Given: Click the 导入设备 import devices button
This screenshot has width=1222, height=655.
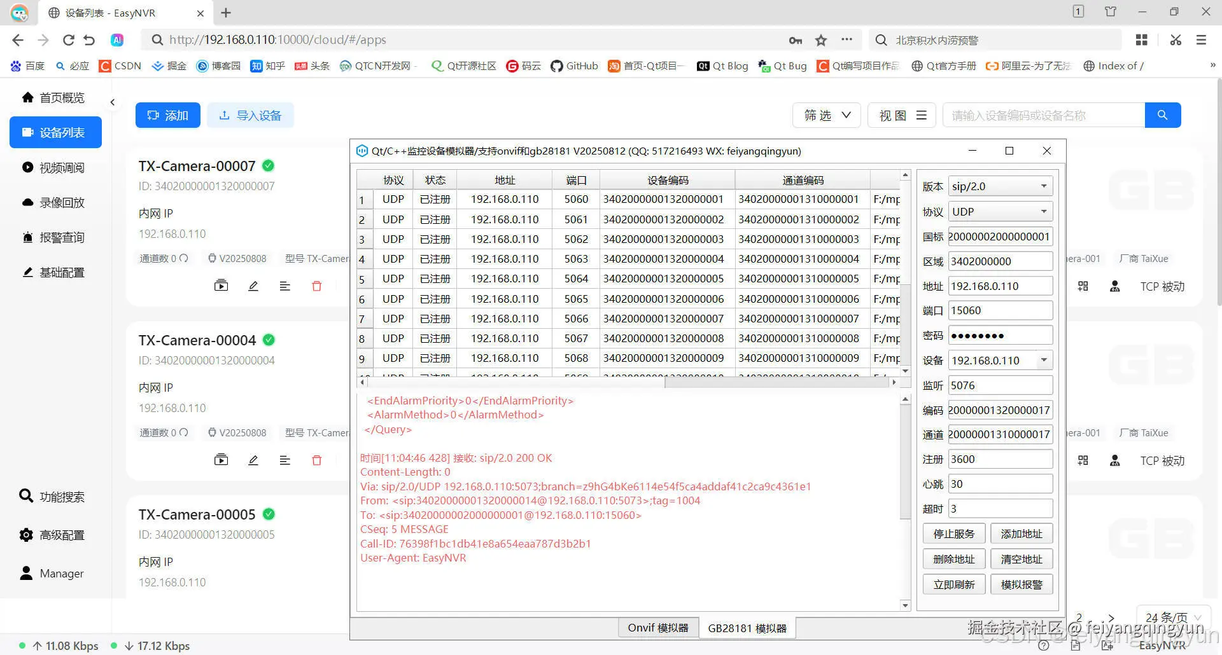Looking at the screenshot, I should pos(250,115).
